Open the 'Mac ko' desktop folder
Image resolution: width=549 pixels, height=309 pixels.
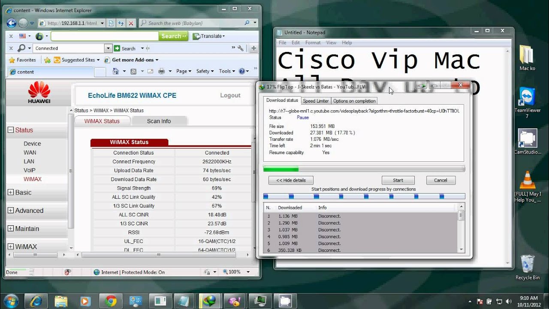pos(527,58)
